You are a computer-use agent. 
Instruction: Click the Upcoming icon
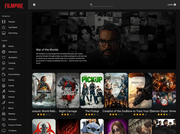[4, 33]
